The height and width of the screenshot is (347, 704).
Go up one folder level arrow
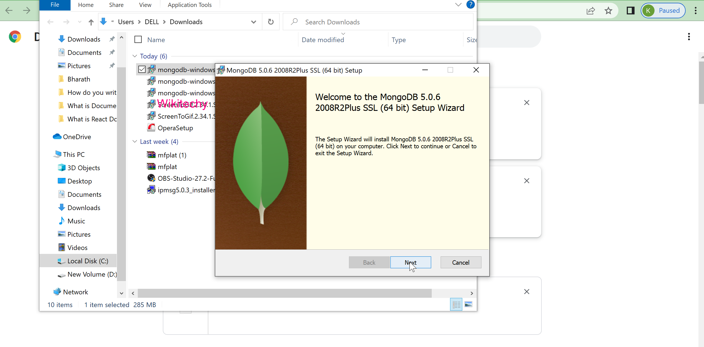pyautogui.click(x=91, y=22)
